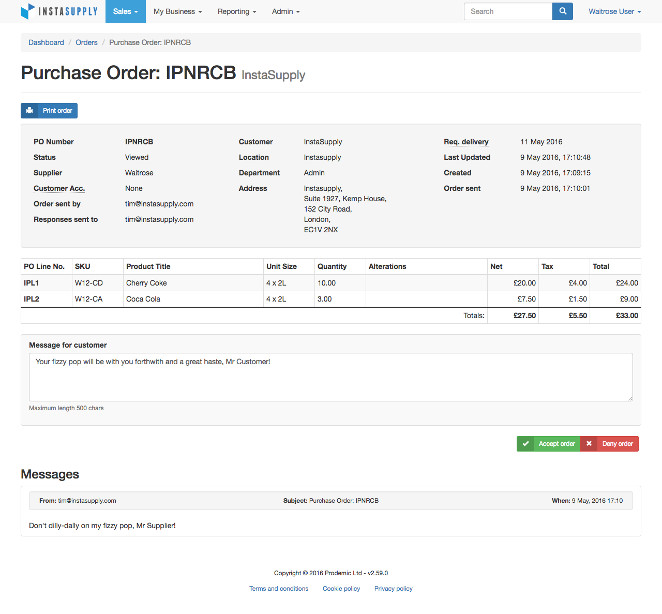Click the Department value Admin
662x614 pixels.
click(x=314, y=173)
